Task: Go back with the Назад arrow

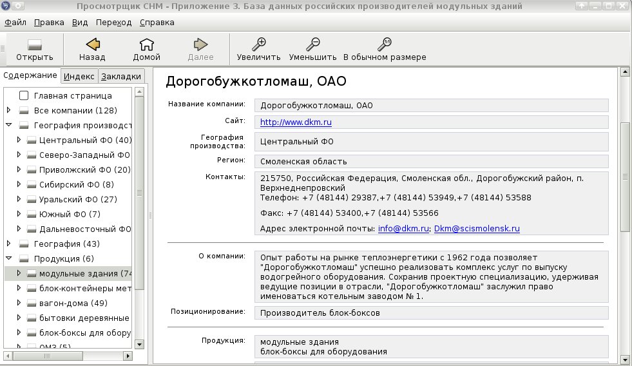Action: point(93,44)
